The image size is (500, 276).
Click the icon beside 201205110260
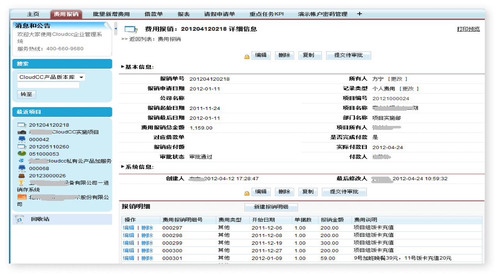(x=22, y=147)
